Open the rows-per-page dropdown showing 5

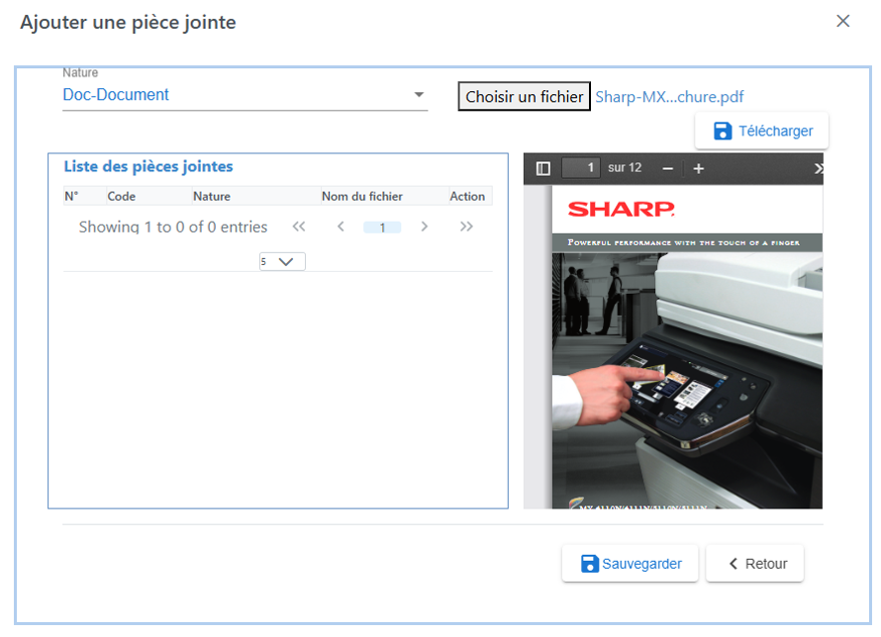pos(282,261)
